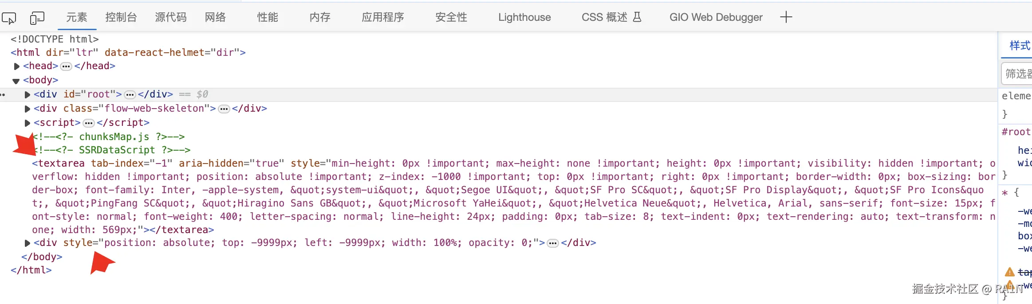Click ellipsis badge in root div

[x=130, y=95]
